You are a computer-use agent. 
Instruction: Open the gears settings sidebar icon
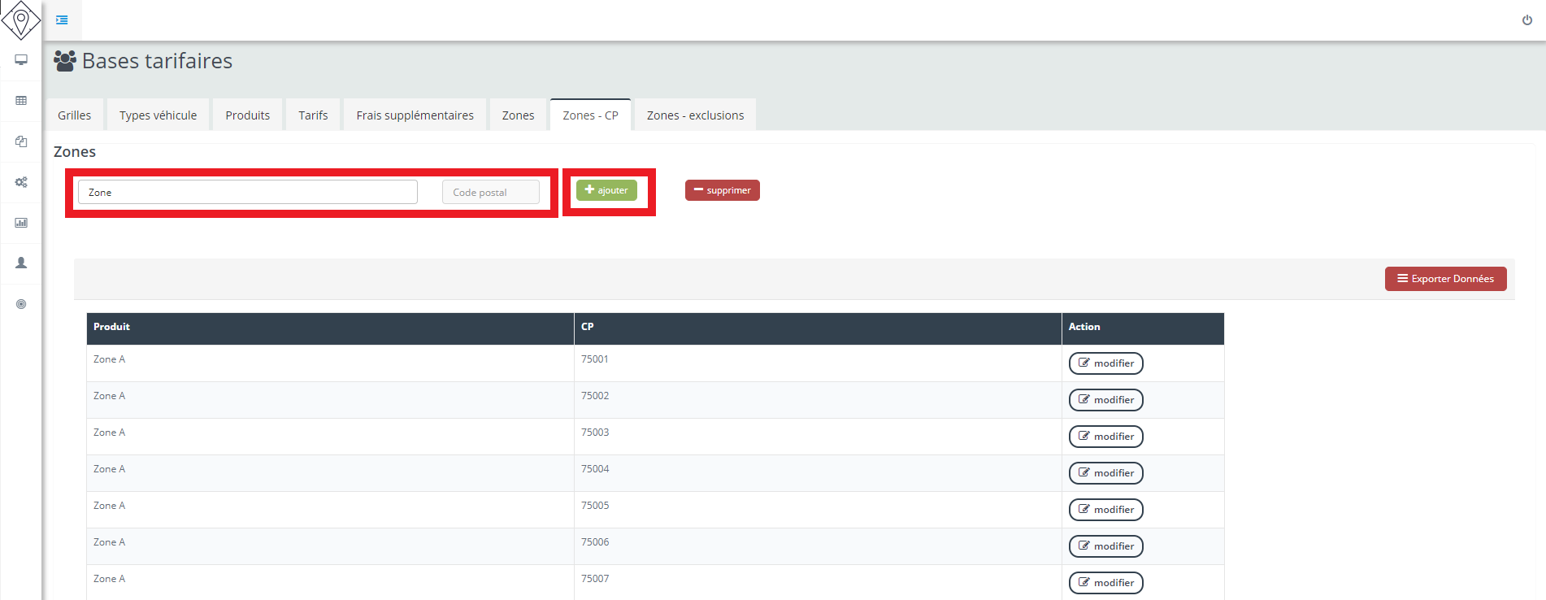pos(21,182)
